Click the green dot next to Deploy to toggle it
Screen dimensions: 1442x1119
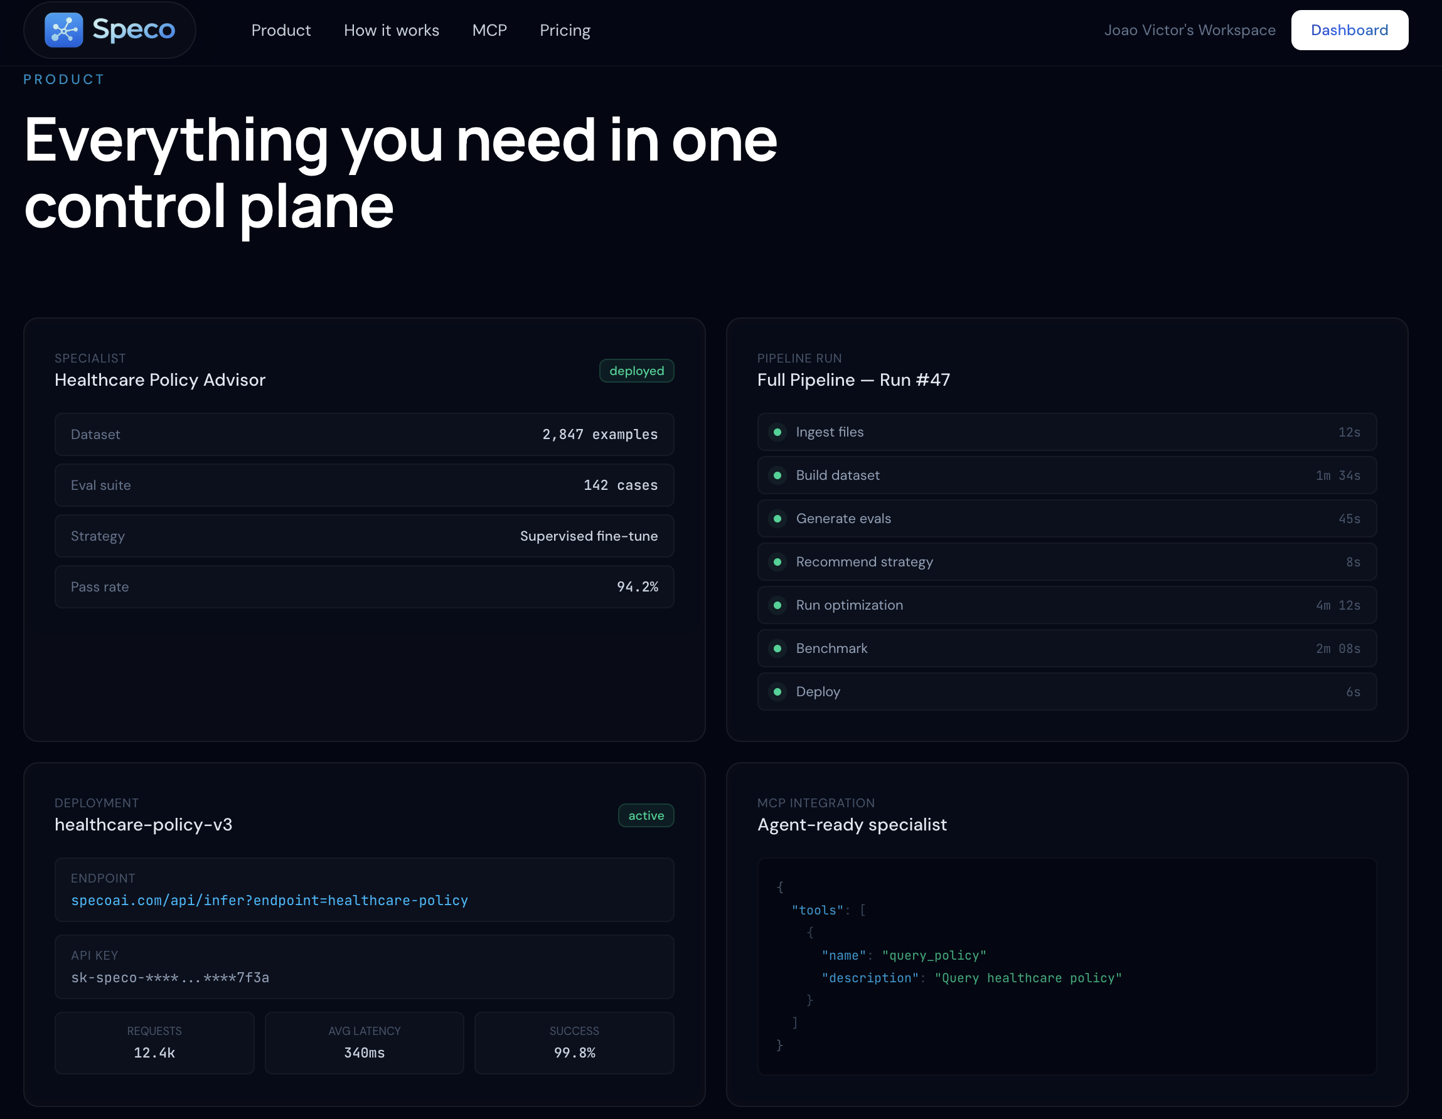coord(779,691)
